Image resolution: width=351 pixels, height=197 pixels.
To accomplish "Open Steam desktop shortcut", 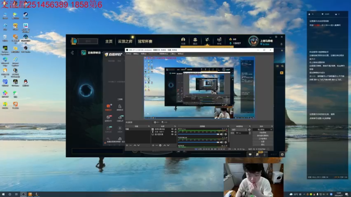I will tap(25, 15).
